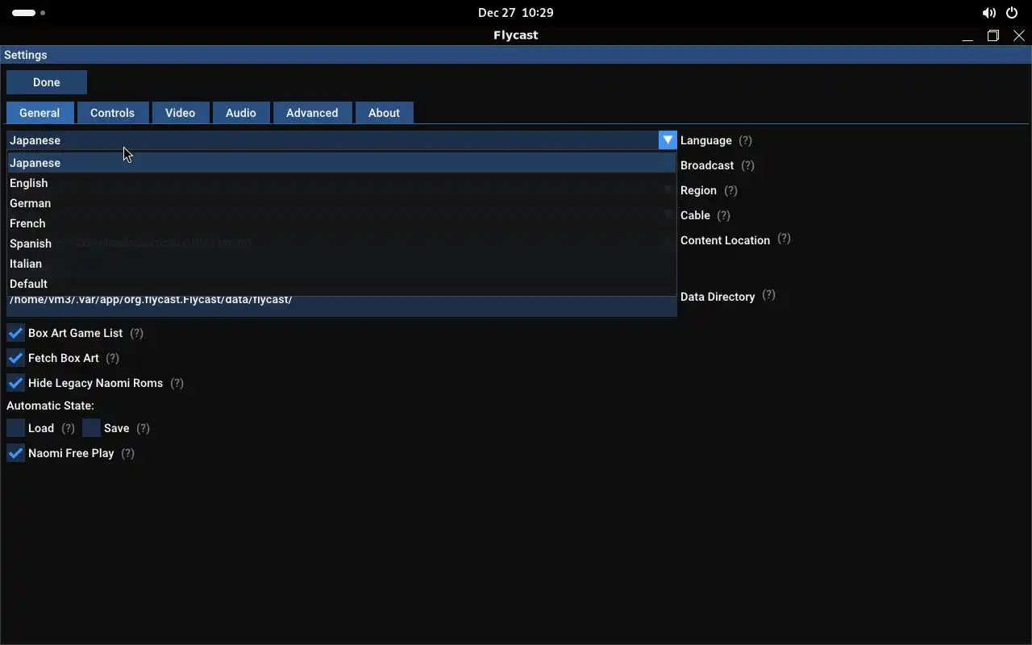This screenshot has height=645, width=1032.
Task: Open the Activities overview pill
Action: [x=28, y=13]
